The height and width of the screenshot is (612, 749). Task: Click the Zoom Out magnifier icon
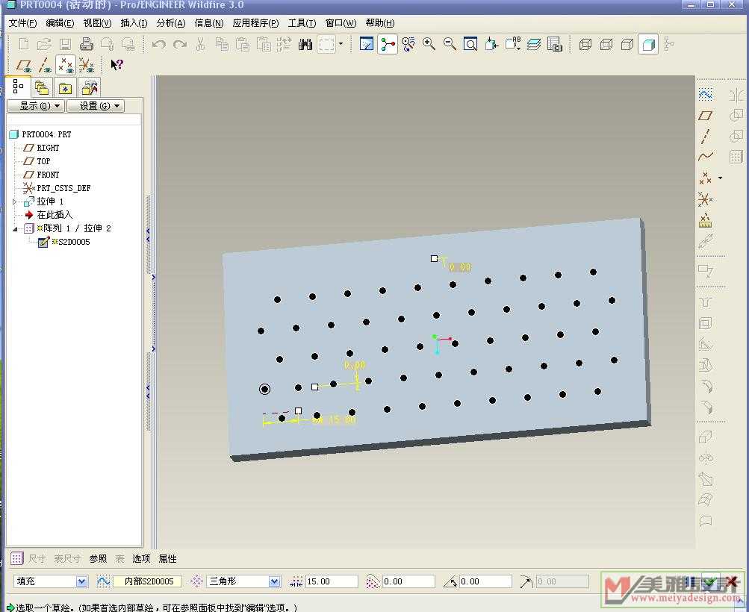coord(450,44)
